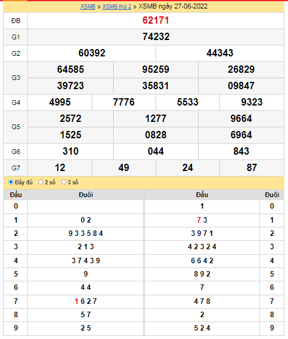Viewport: 288px width, 339px height.
Task: Click the ĐB row label
Action: tap(16, 21)
